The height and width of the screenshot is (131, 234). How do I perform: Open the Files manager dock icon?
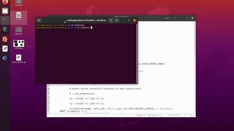pyautogui.click(x=5, y=11)
